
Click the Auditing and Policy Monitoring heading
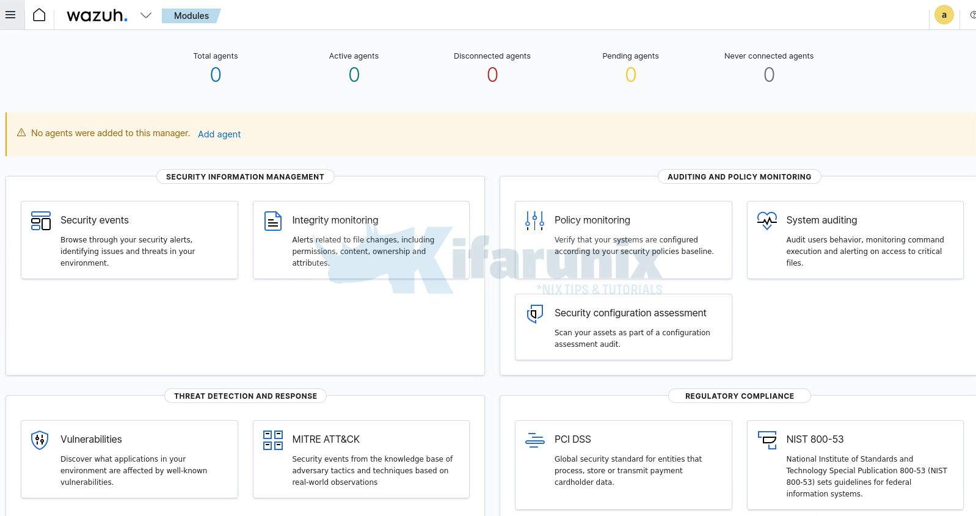739,177
